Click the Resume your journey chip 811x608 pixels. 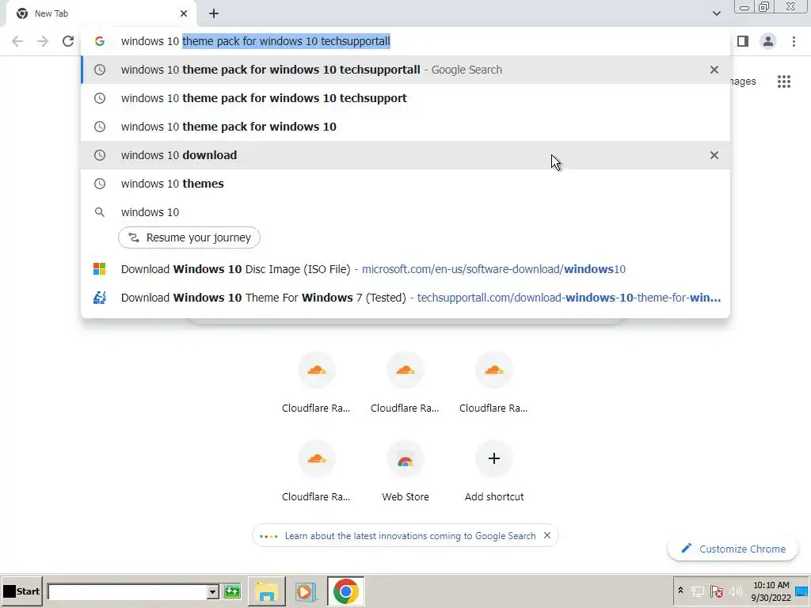coord(188,237)
